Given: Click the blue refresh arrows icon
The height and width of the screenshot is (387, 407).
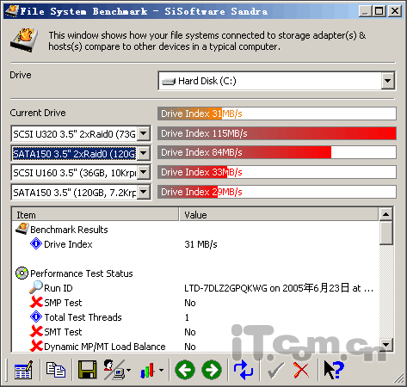Looking at the screenshot, I should 244,370.
